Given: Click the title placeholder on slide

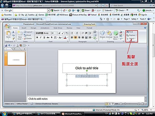Looking at the screenshot, I should pos(87,68).
